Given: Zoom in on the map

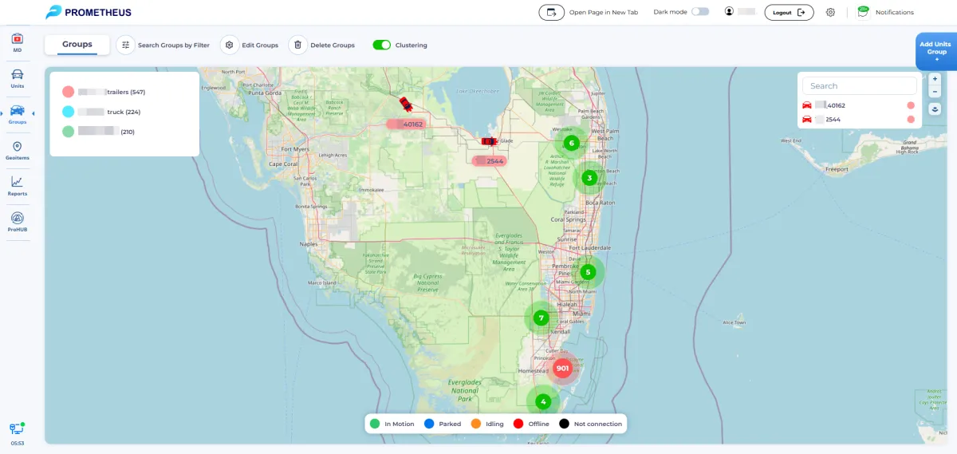Looking at the screenshot, I should (935, 78).
